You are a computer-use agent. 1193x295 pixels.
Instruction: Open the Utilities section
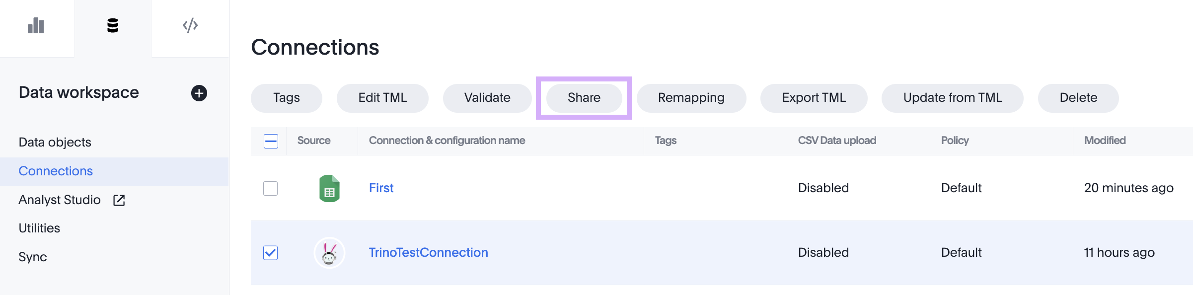pyautogui.click(x=39, y=228)
